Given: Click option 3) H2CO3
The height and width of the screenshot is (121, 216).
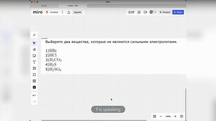Looking at the screenshot, I should (x=53, y=60).
